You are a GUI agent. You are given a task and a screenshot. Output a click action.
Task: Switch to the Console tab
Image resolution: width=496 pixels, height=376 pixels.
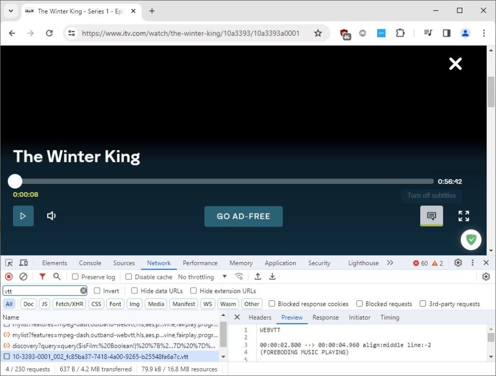click(90, 263)
